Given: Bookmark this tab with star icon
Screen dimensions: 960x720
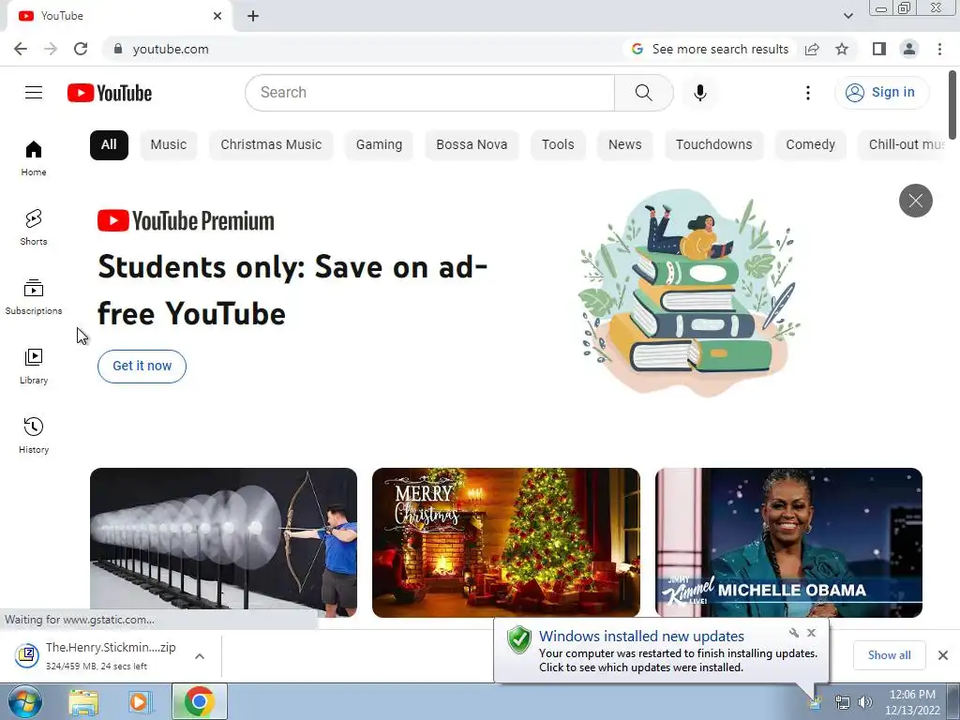Looking at the screenshot, I should tap(842, 49).
